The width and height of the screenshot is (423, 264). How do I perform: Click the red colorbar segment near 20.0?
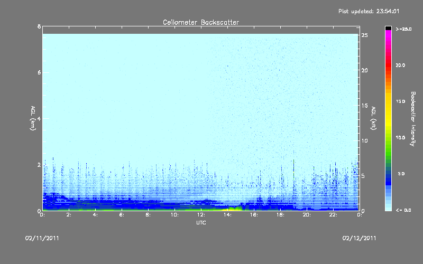[x=388, y=64]
